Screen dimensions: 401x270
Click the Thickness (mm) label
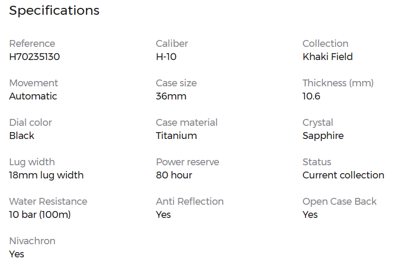click(x=338, y=83)
